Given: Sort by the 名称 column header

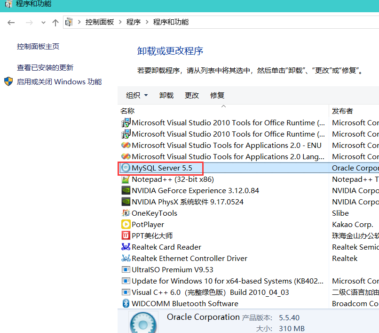Looking at the screenshot, I should (127, 111).
